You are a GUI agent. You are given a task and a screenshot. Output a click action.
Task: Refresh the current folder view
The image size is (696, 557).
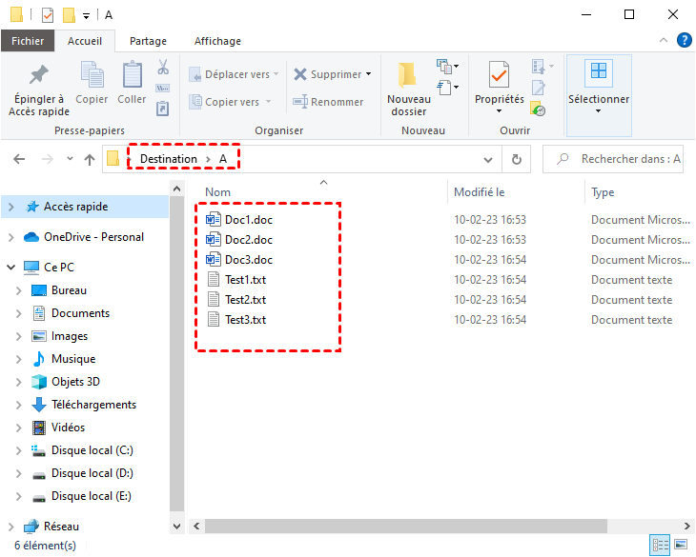(517, 159)
